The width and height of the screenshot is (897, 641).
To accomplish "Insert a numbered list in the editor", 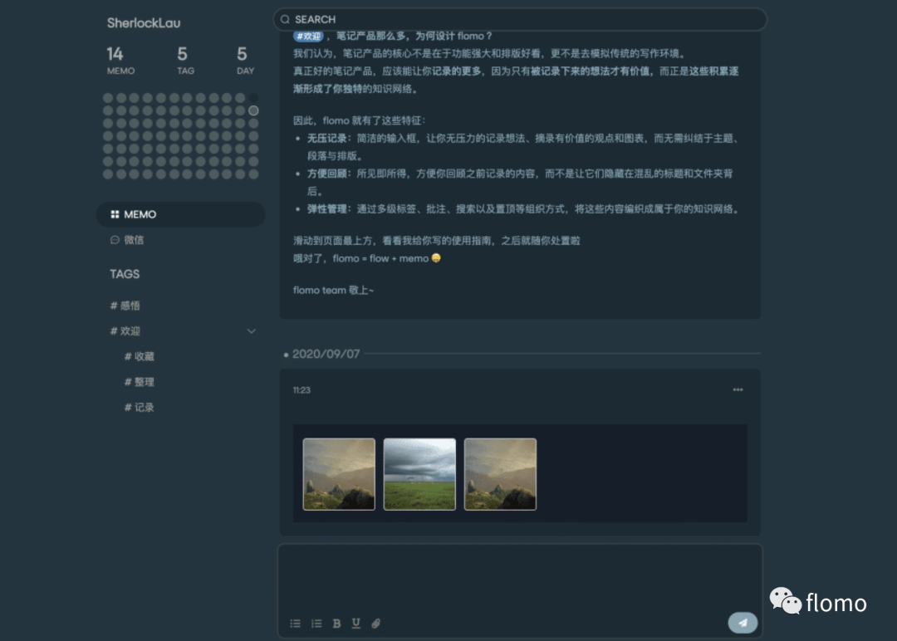I will [x=316, y=624].
